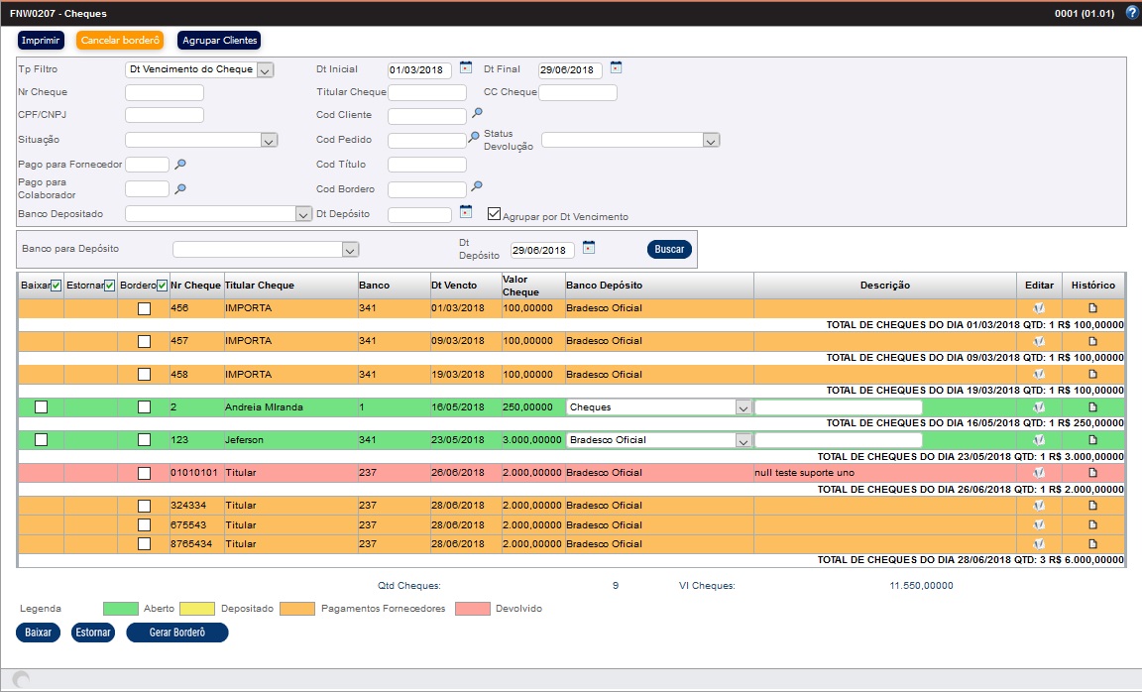Open calendar picker for Dt Inicial

[x=466, y=68]
